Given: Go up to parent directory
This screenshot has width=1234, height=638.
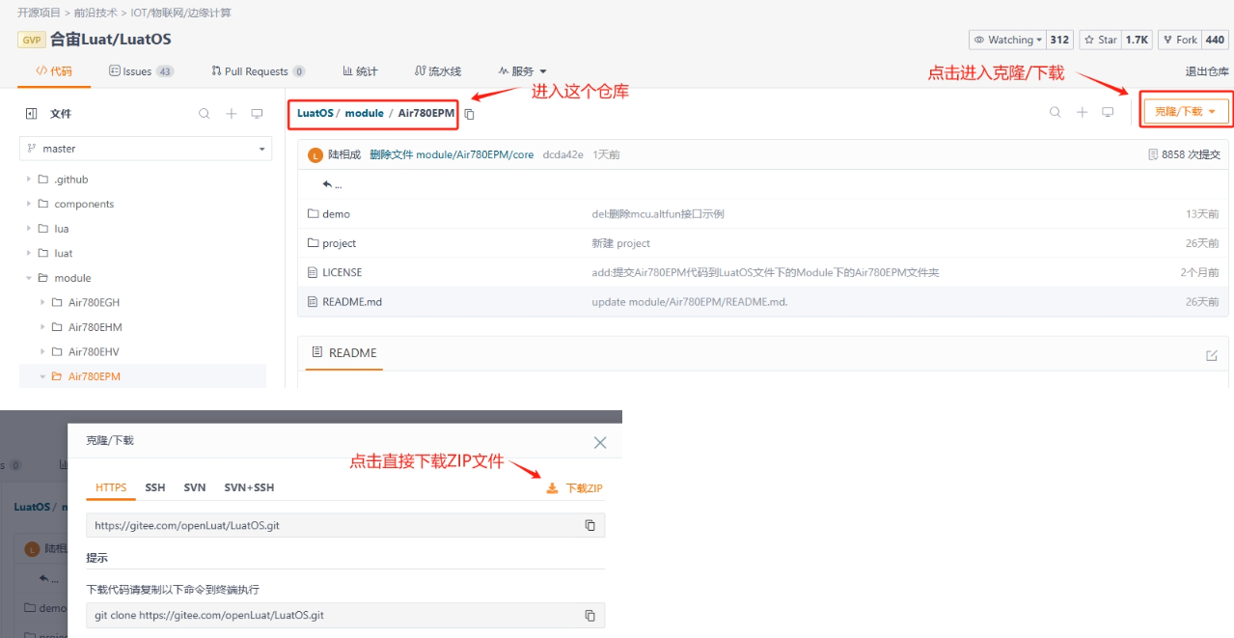Looking at the screenshot, I should 332,184.
